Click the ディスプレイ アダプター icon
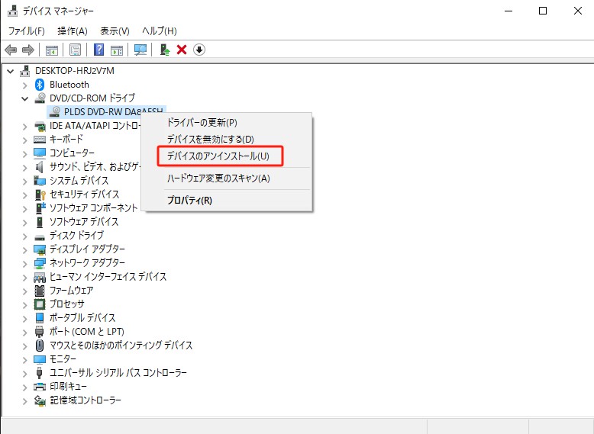The image size is (594, 434). [40, 249]
